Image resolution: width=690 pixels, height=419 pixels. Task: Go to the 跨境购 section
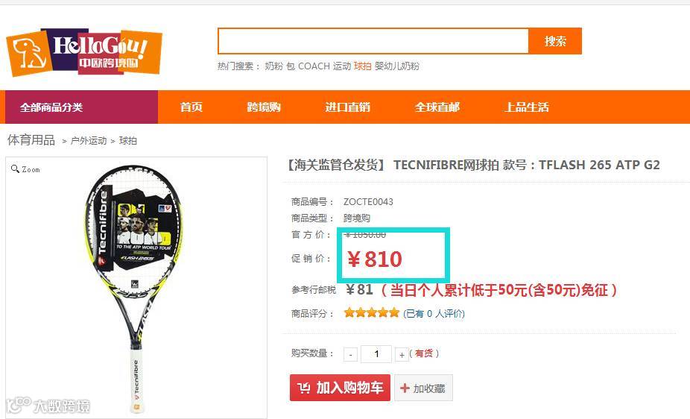(264, 107)
